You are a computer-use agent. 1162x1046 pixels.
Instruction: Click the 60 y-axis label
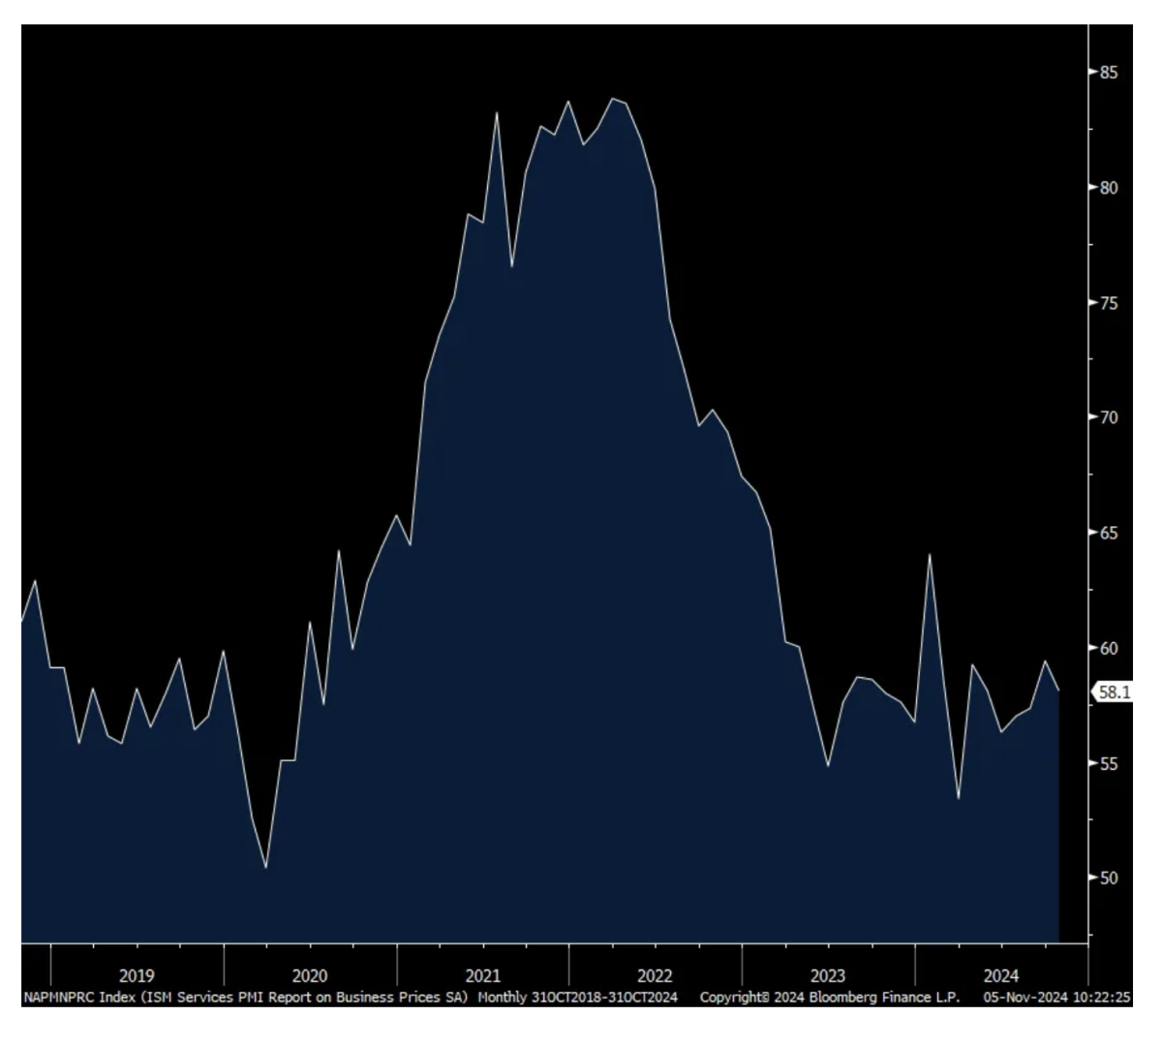tap(1109, 648)
